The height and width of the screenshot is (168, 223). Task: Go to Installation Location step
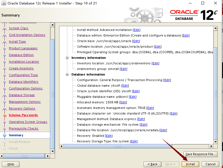pyautogui.click(x=24, y=62)
